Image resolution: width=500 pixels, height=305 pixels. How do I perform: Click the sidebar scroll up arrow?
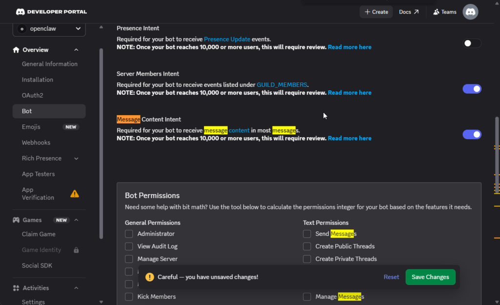(x=101, y=27)
